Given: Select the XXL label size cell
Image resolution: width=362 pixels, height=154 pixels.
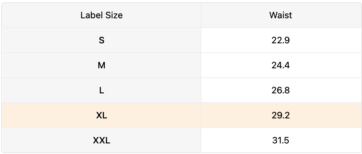Looking at the screenshot, I should pos(101,141).
